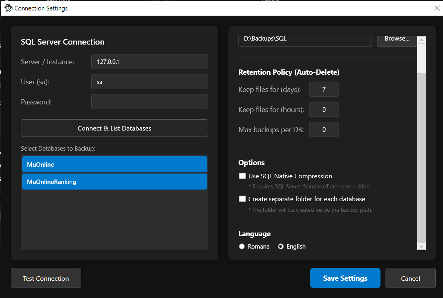The image size is (443, 298).
Task: Click Keep files for (days) field
Action: coord(324,89)
